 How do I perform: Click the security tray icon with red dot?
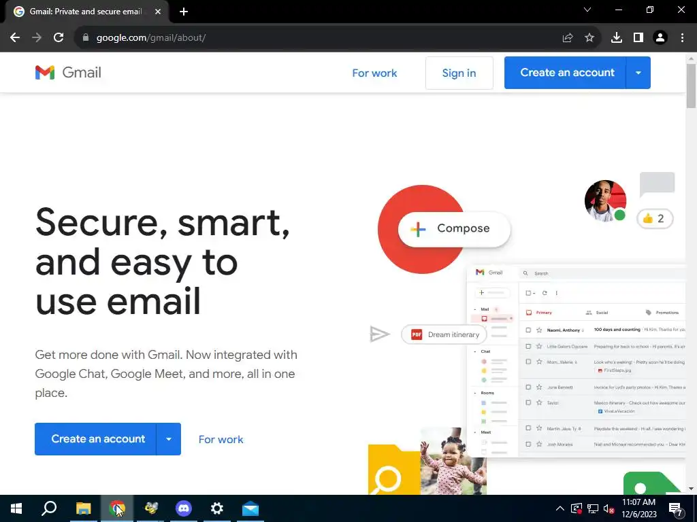pyautogui.click(x=577, y=508)
